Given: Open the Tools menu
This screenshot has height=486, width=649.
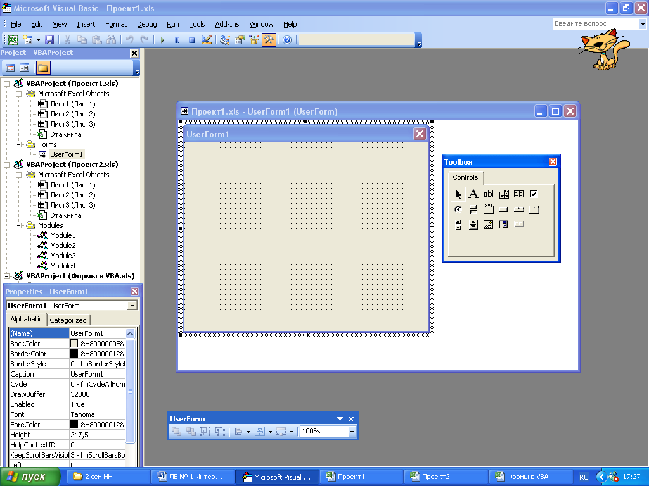Looking at the screenshot, I should [x=197, y=24].
